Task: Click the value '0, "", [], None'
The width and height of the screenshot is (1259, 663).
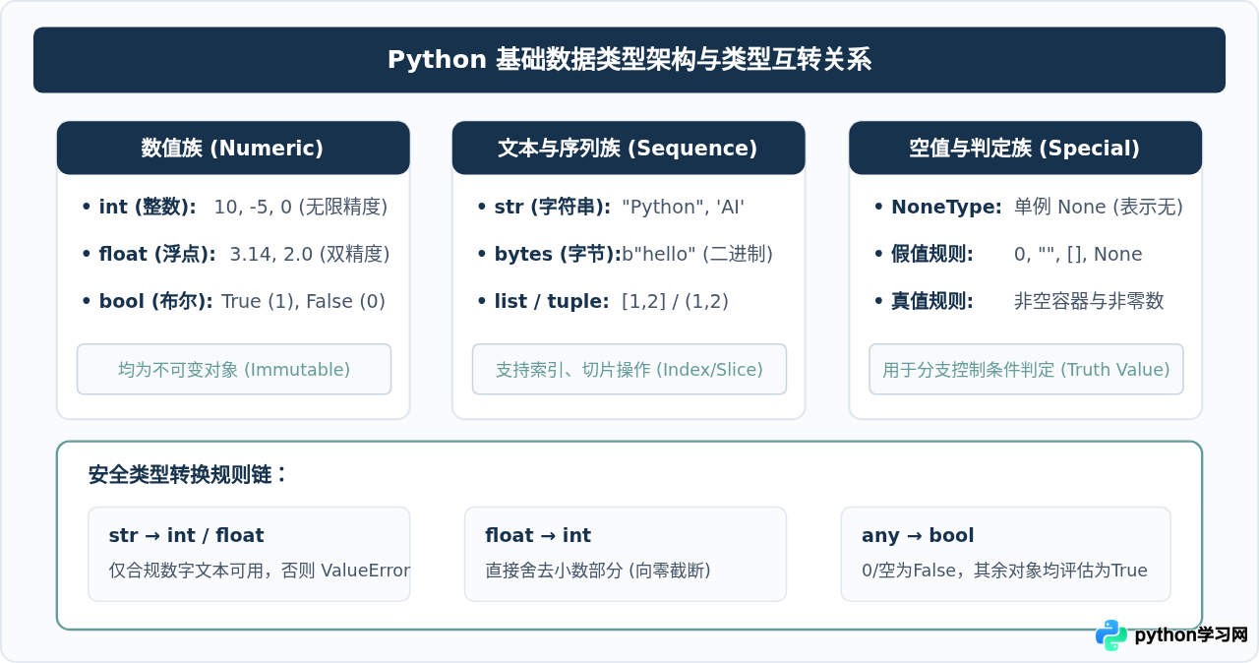Action: pyautogui.click(x=1078, y=254)
